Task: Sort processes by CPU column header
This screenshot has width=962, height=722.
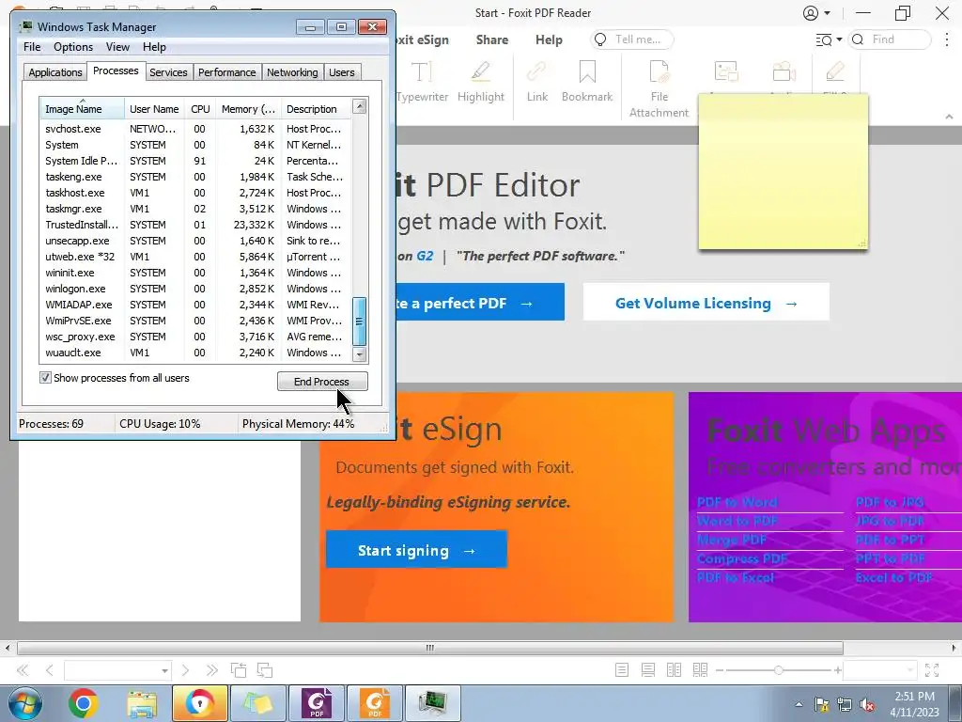Action: point(201,109)
